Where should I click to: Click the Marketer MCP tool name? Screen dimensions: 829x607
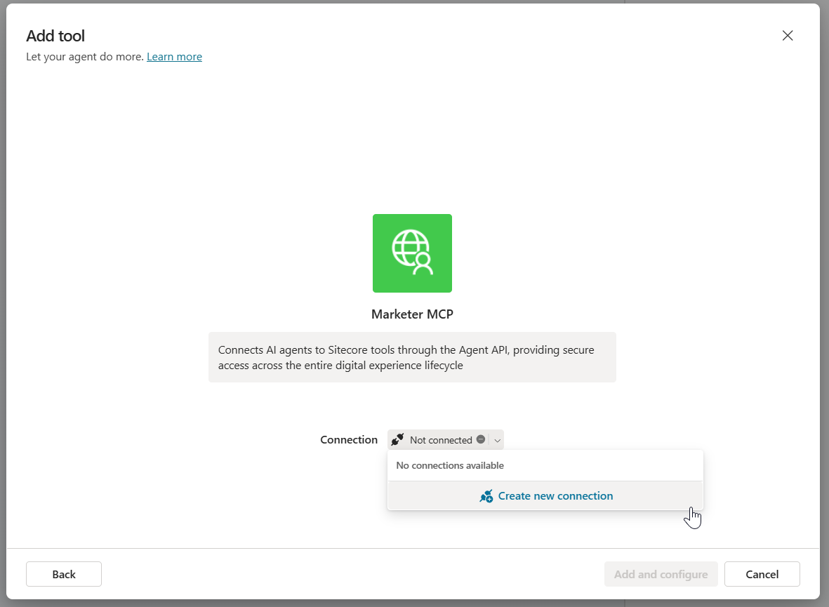coord(412,314)
